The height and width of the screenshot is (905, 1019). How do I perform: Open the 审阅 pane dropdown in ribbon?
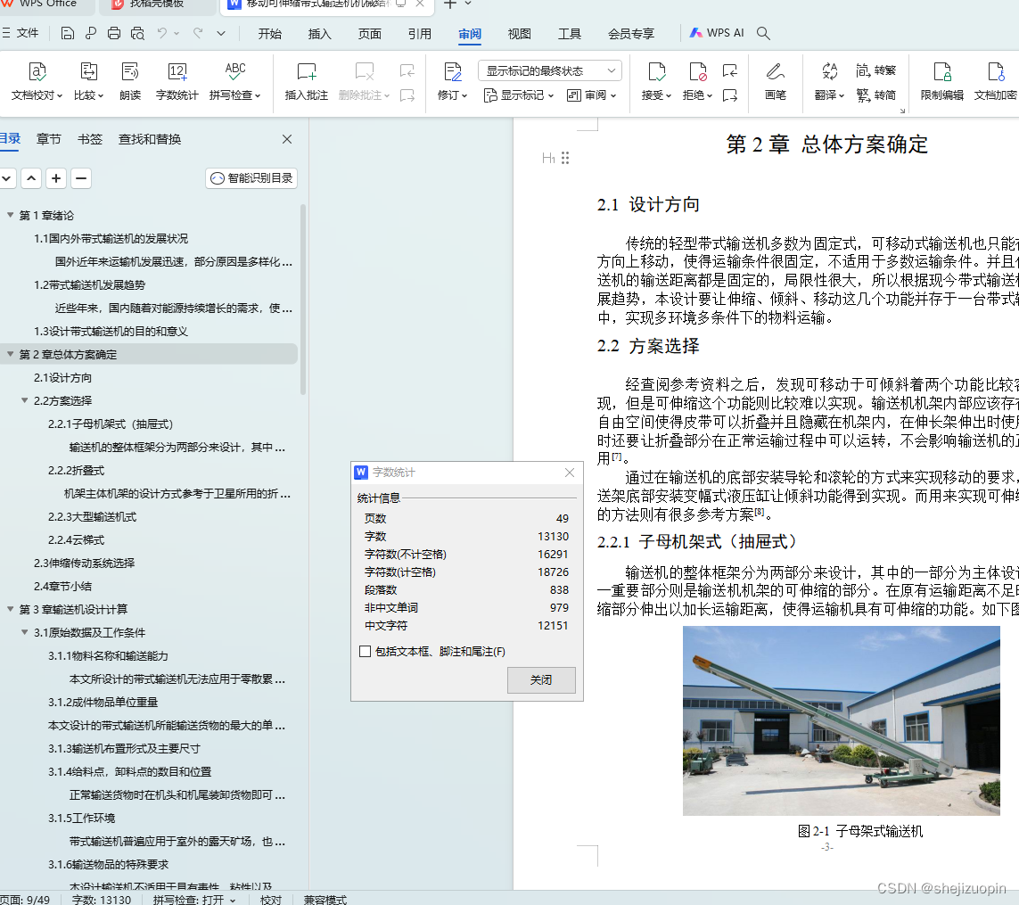pyautogui.click(x=591, y=95)
